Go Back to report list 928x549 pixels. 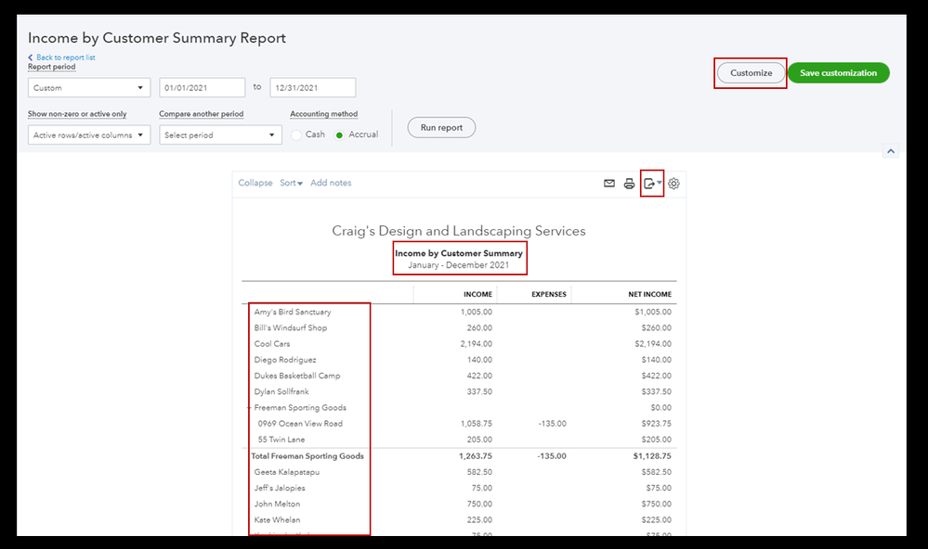click(66, 57)
